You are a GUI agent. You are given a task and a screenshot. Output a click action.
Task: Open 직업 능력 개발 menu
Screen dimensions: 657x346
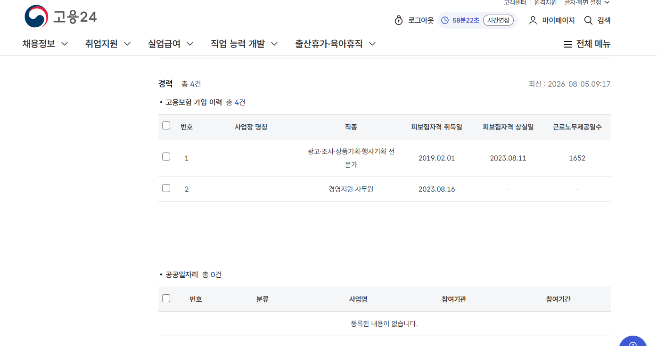pyautogui.click(x=238, y=44)
